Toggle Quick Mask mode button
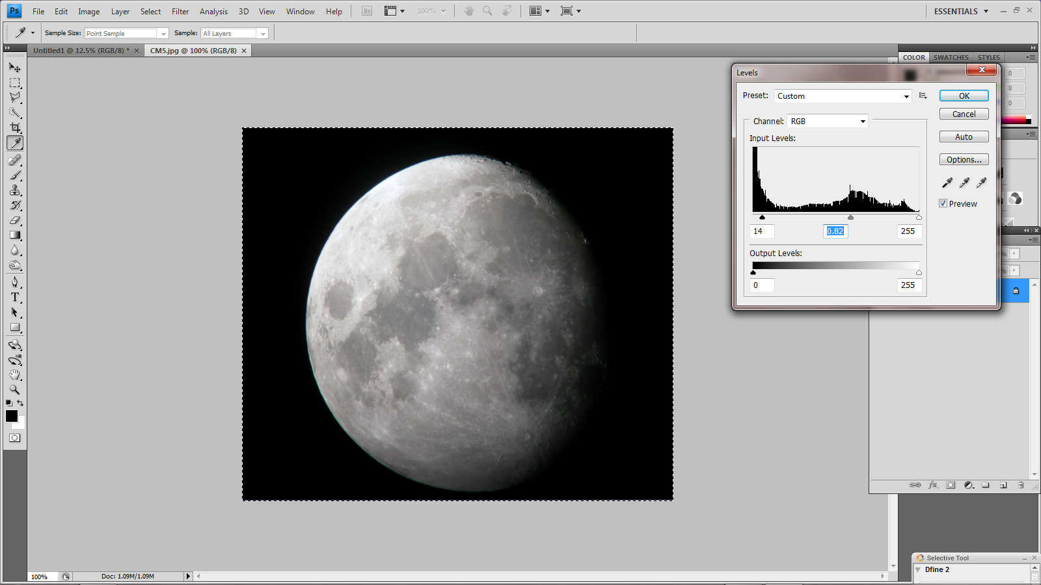 pyautogui.click(x=15, y=438)
